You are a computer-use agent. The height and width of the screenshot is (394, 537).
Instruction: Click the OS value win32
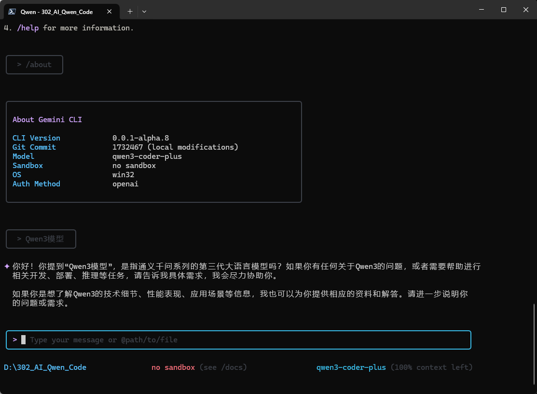124,175
